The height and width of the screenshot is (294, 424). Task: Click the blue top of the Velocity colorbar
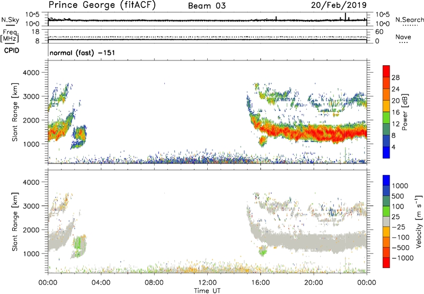386,180
